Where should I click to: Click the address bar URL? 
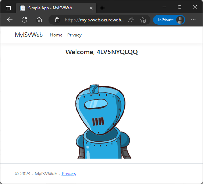click(x=95, y=20)
